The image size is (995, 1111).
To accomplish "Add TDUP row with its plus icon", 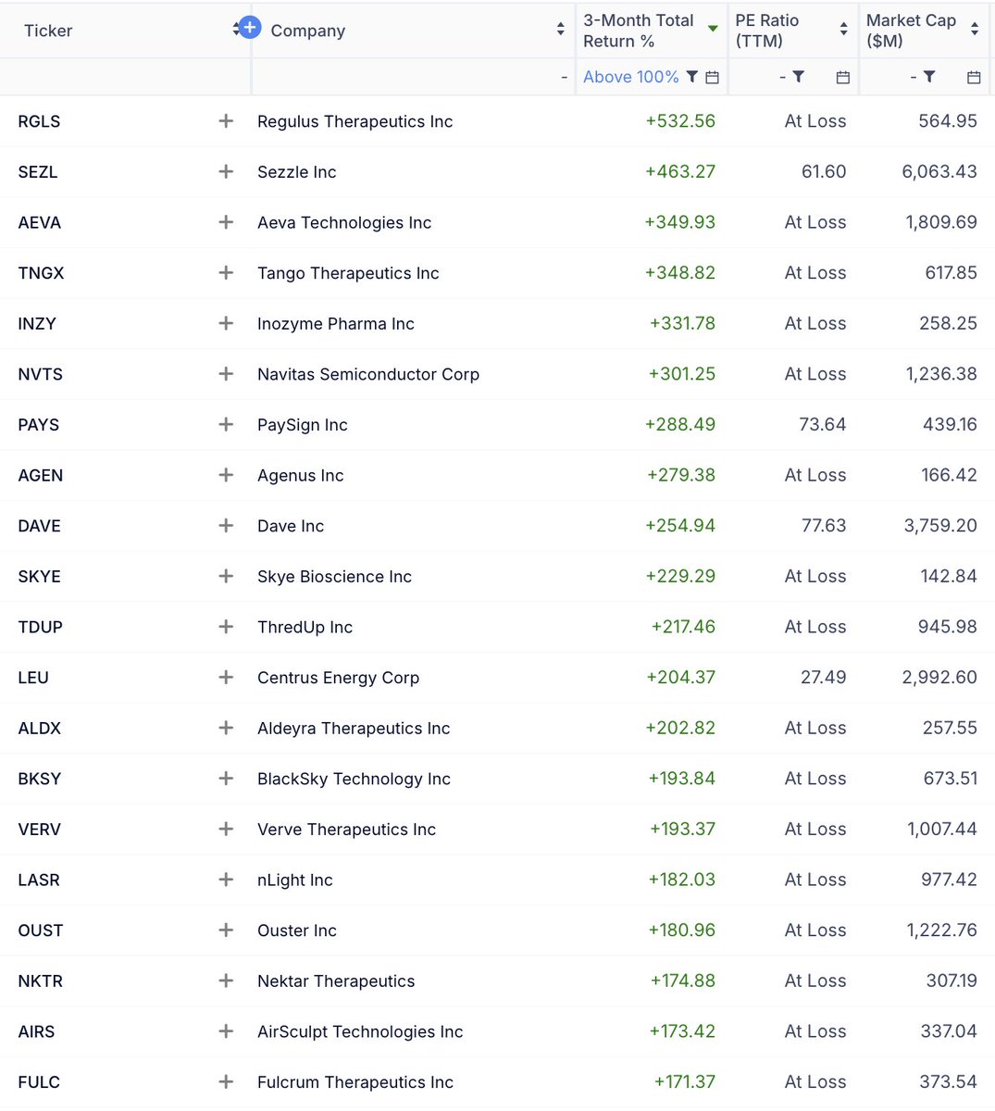I will point(226,627).
